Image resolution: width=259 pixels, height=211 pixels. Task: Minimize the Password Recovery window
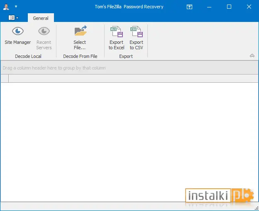[209, 7]
